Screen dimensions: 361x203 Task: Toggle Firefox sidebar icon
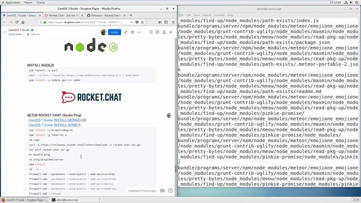(x=166, y=22)
